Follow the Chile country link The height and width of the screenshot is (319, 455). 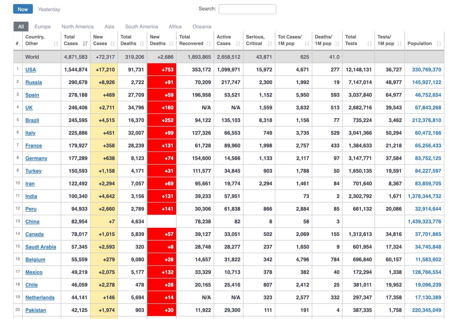31,285
